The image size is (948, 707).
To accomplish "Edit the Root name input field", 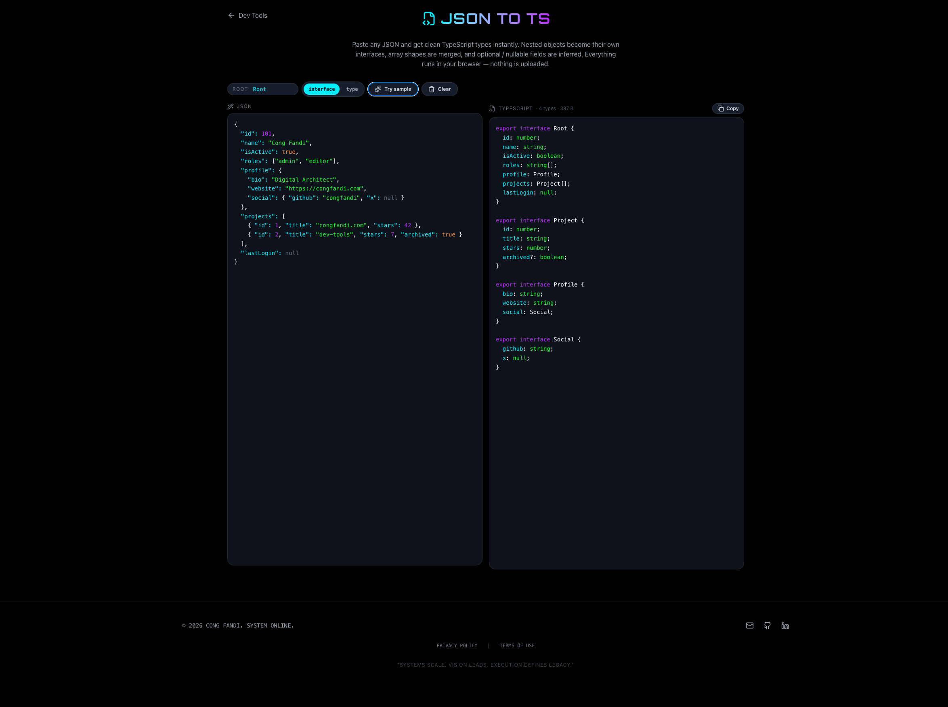I will [262, 89].
